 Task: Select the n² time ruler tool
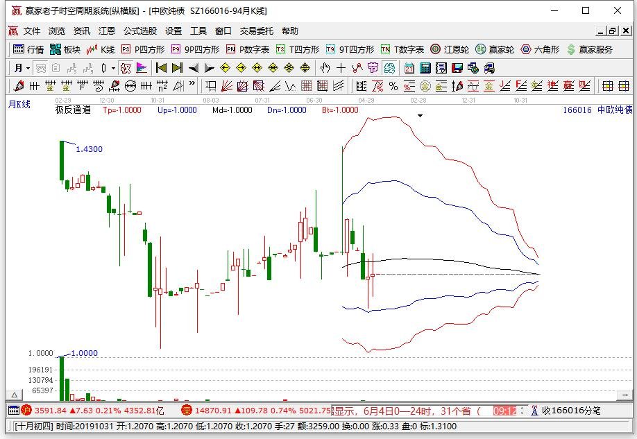pos(162,86)
